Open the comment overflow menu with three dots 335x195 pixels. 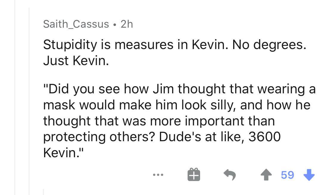(158, 175)
